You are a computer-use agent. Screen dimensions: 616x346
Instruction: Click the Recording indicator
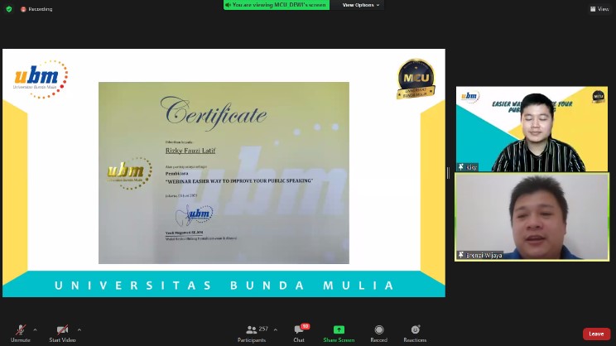coord(36,9)
